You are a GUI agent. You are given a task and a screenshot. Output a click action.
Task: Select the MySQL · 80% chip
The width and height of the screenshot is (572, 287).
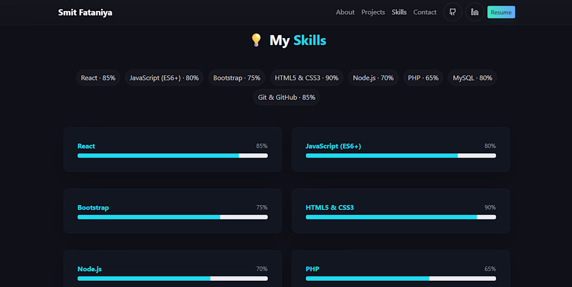pyautogui.click(x=472, y=77)
